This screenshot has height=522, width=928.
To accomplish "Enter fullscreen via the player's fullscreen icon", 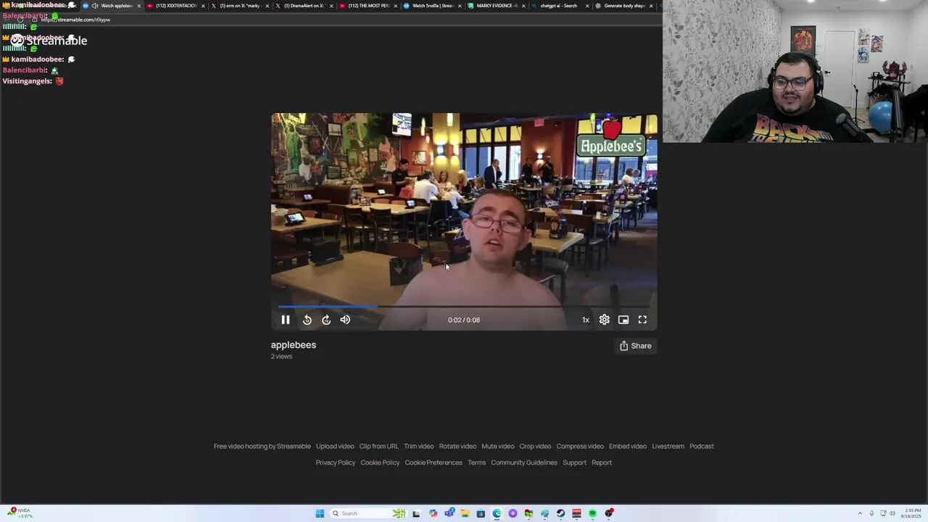I will 642,320.
